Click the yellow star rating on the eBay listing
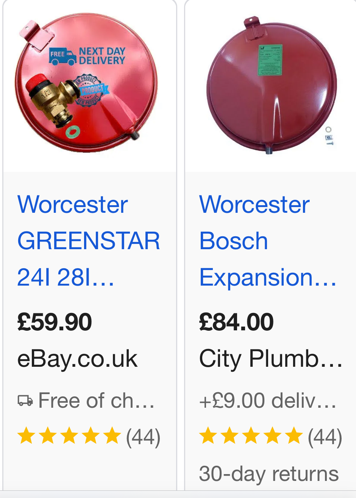The image size is (356, 498). pos(69,436)
